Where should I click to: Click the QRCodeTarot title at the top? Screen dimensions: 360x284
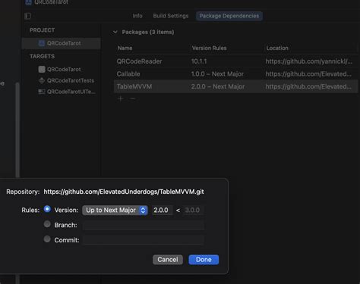51,2
